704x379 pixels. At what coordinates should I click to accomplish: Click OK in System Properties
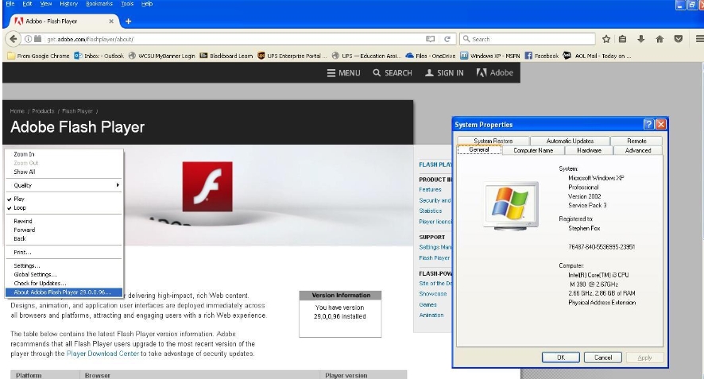coord(561,358)
